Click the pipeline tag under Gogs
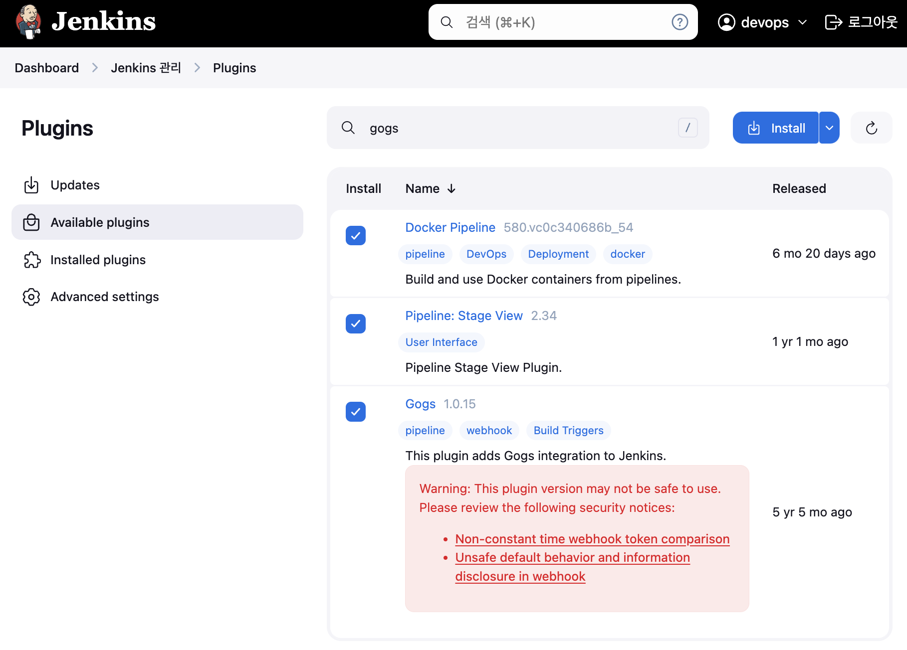This screenshot has width=907, height=650. pos(425,431)
